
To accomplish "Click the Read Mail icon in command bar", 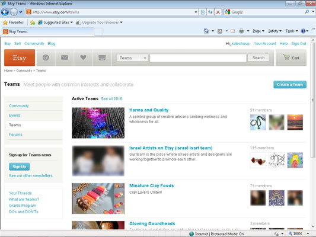I will (x=233, y=31).
